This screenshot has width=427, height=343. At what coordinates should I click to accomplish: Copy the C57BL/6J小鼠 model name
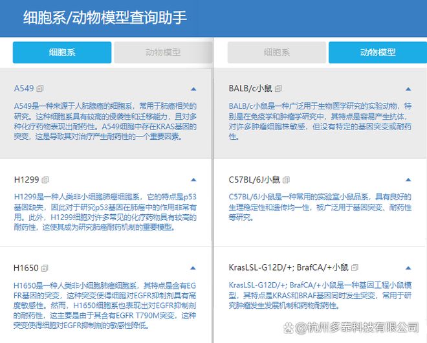[286, 180]
